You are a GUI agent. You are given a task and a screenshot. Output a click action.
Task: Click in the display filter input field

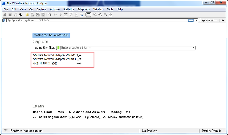pyautogui.click(x=97, y=20)
